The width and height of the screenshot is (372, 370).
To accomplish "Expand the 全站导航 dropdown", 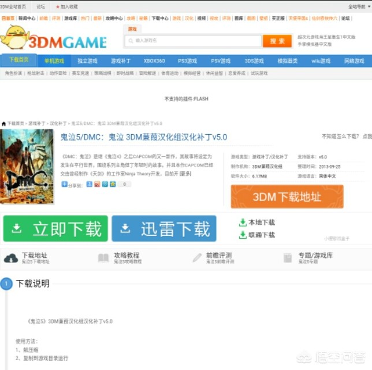I will 359,7.
